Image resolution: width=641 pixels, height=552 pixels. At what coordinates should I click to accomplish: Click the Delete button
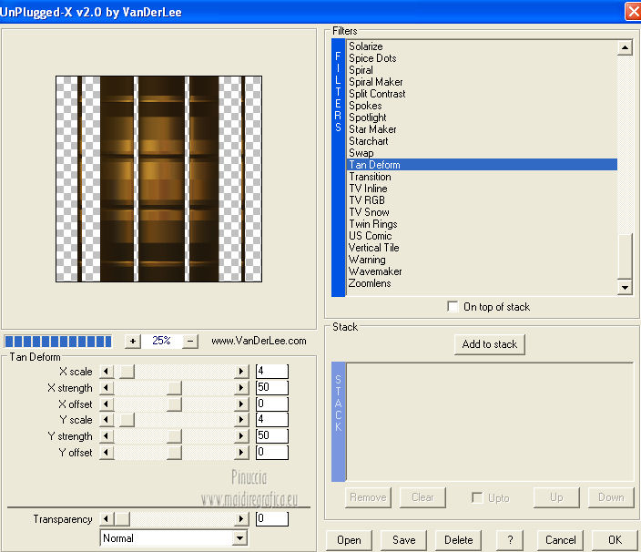(458, 540)
